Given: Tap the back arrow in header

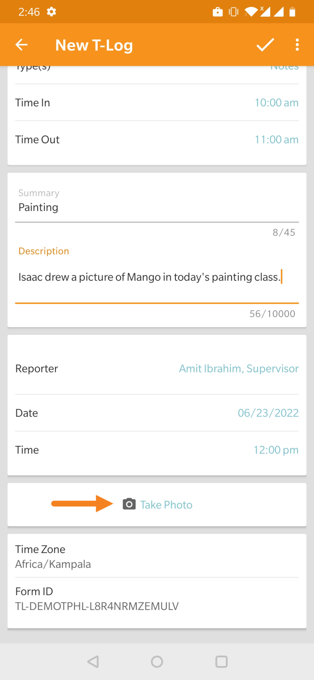Looking at the screenshot, I should 22,45.
